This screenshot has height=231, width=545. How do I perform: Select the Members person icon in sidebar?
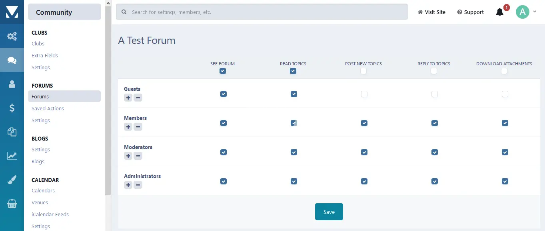click(x=12, y=84)
